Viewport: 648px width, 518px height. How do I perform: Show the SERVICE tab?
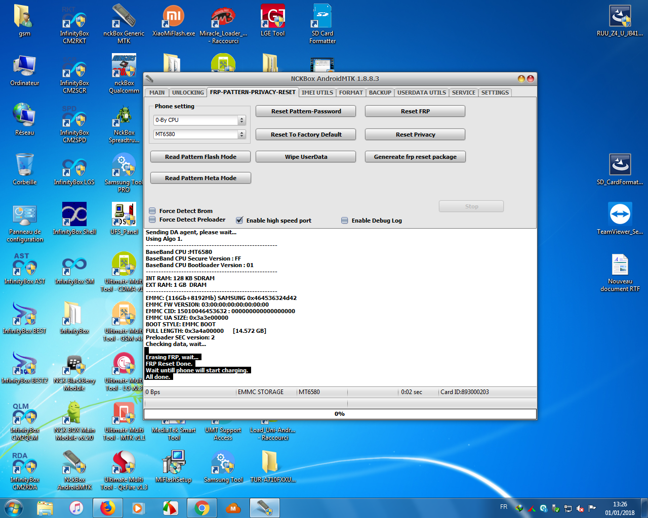point(464,93)
